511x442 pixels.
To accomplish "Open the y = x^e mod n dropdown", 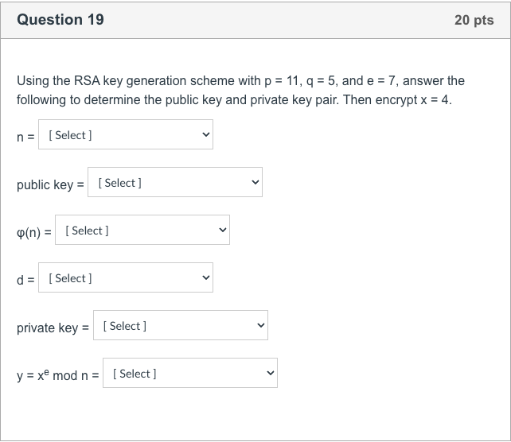I will click(x=190, y=373).
